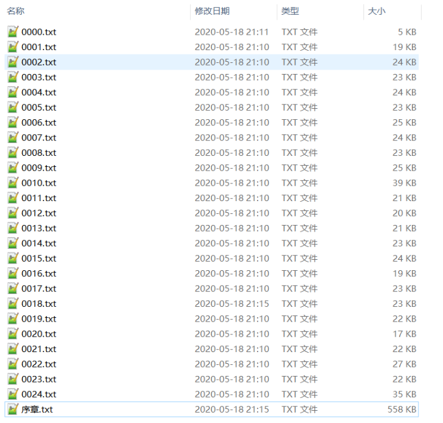This screenshot has height=423, width=443.
Task: Click the TXT 文件 type for 0015.txt
Action: point(299,259)
